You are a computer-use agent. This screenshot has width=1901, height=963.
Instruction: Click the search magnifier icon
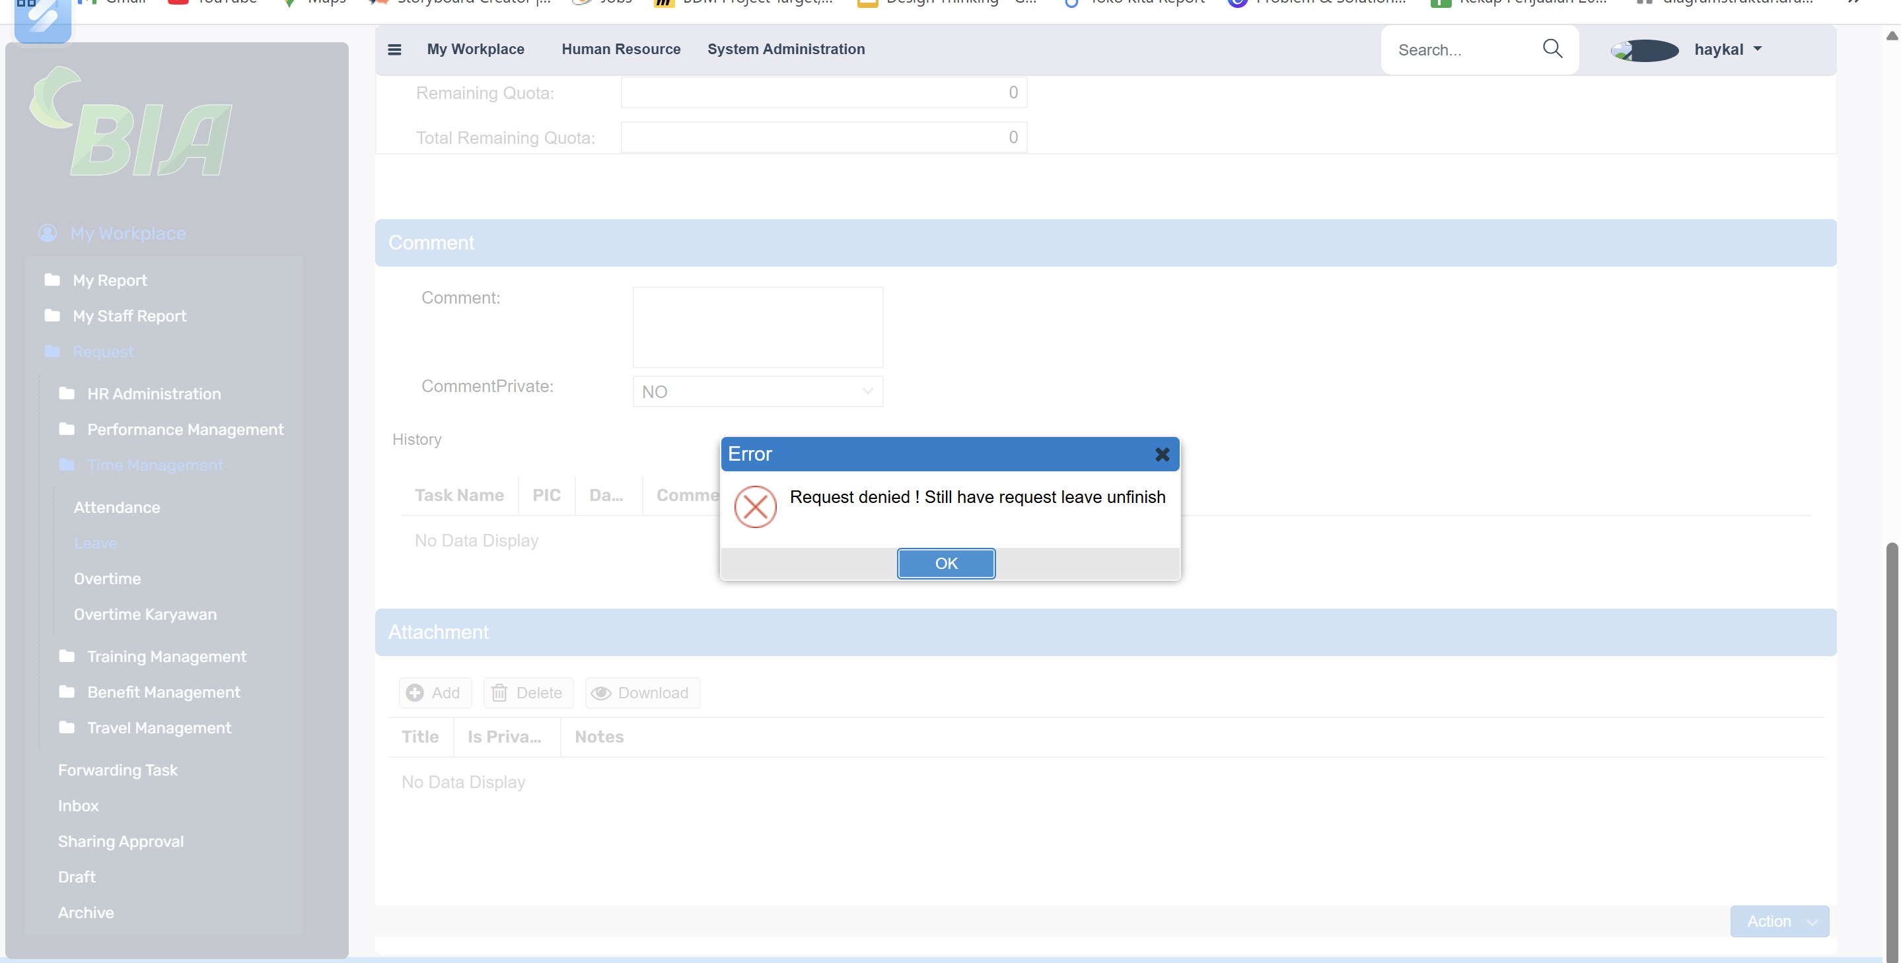coord(1552,49)
